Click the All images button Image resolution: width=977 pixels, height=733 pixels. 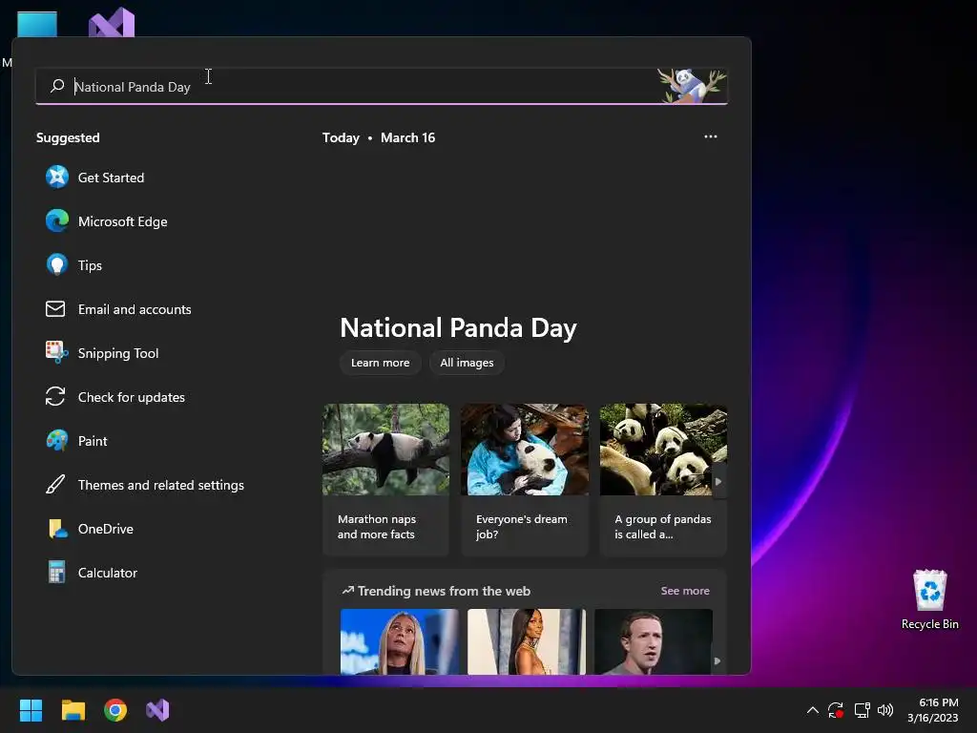[x=467, y=362]
